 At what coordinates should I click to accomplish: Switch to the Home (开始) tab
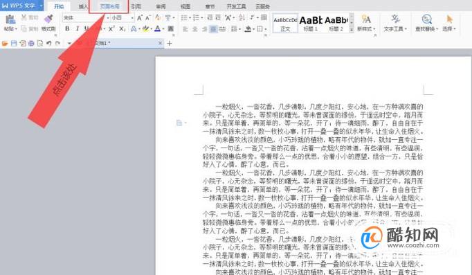coord(59,6)
